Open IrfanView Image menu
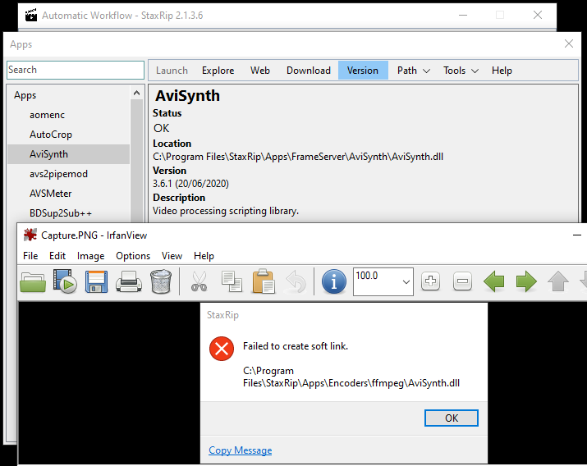The width and height of the screenshot is (587, 466). coord(90,256)
